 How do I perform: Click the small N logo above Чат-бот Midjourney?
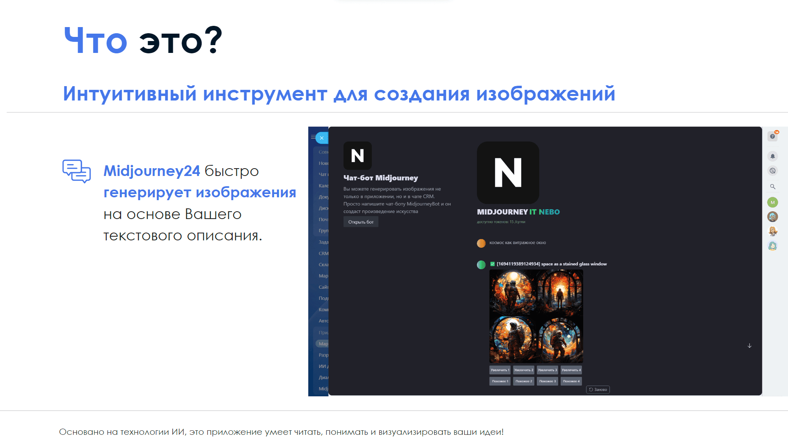point(357,155)
